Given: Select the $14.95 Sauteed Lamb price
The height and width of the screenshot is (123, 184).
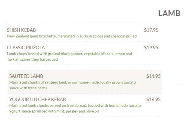Looking at the screenshot, I should click(153, 76).
